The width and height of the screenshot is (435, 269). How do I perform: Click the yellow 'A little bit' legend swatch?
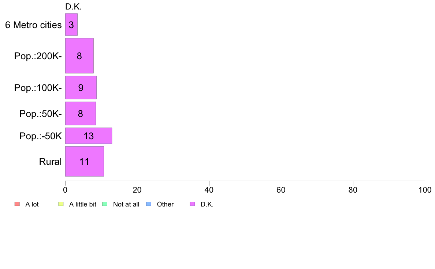pos(61,204)
